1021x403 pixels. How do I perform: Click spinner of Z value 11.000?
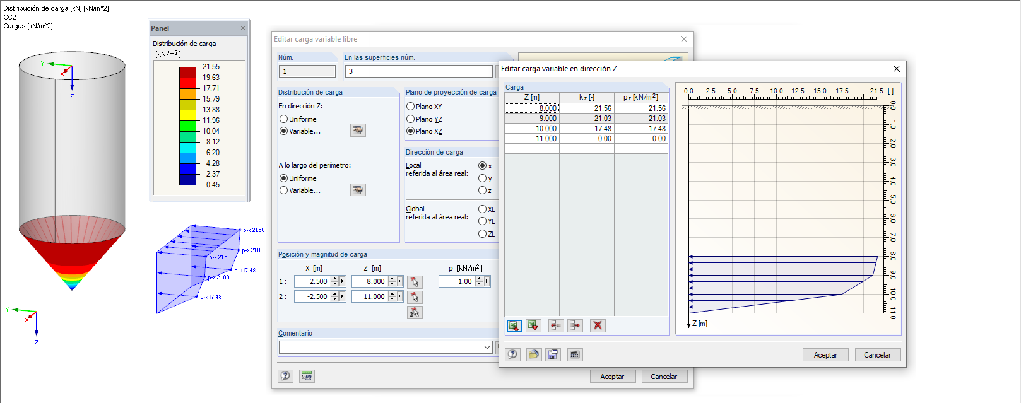pos(392,296)
